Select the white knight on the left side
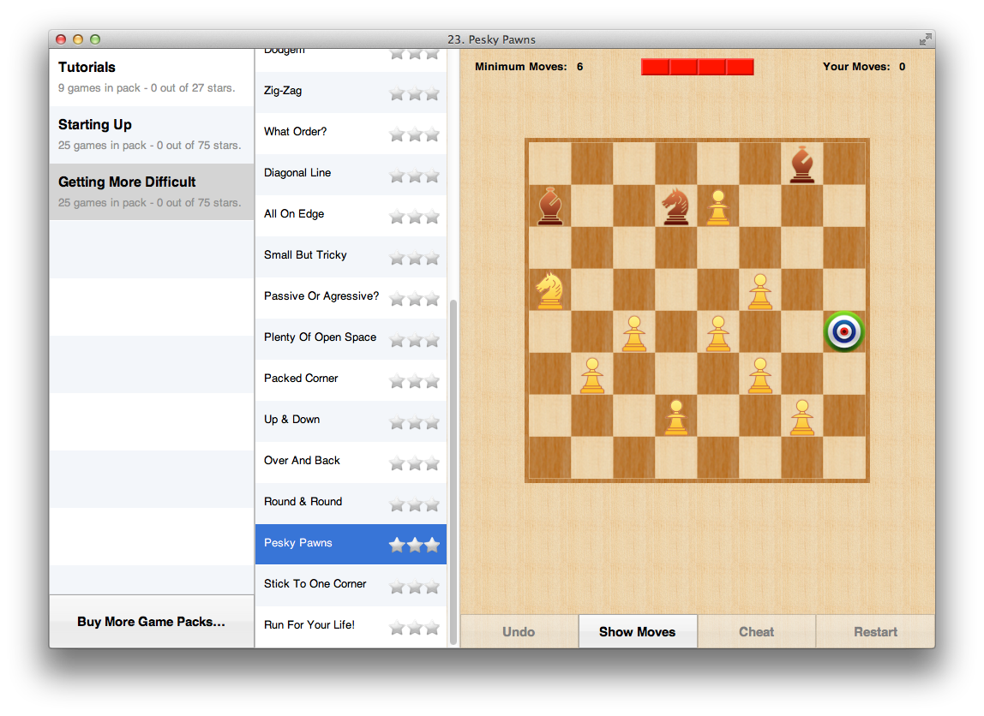The image size is (984, 716). point(549,291)
